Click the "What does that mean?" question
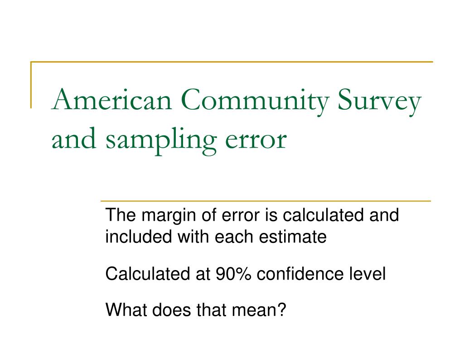 [x=196, y=310]
